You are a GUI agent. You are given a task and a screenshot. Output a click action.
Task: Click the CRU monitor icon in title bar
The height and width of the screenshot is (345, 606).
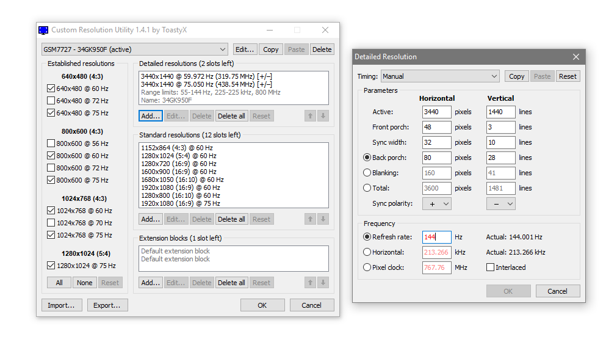(x=43, y=30)
